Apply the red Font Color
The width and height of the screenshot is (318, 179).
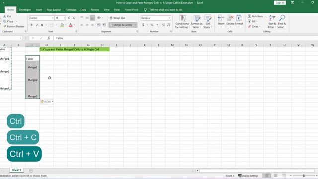(x=71, y=25)
